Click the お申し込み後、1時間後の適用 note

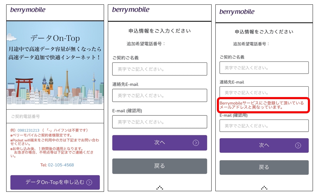coord(52,152)
